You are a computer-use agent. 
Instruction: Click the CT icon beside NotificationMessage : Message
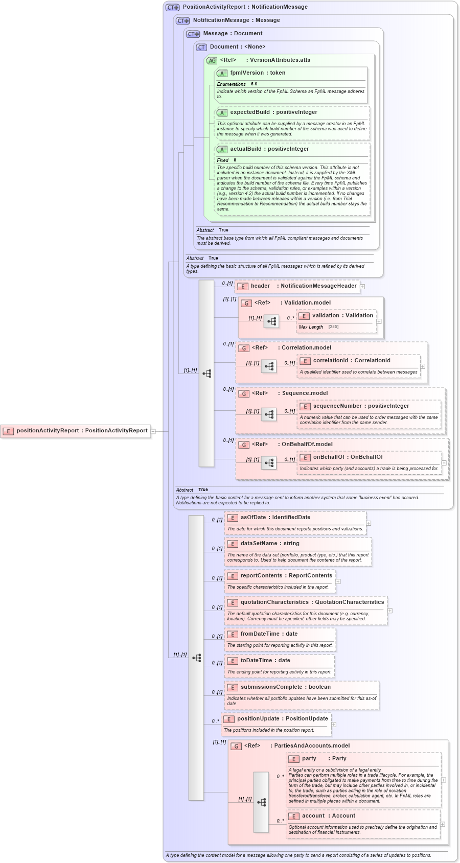183,20
